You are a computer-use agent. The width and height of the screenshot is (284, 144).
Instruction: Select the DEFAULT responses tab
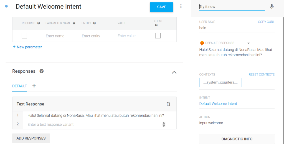[19, 86]
